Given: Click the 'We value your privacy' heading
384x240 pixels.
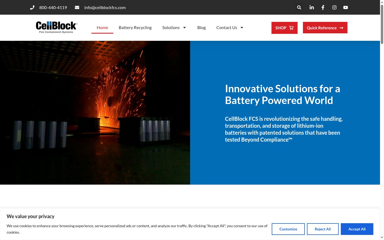Looking at the screenshot, I should point(31,217).
